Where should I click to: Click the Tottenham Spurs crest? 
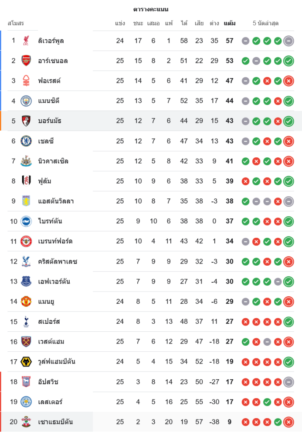26,322
